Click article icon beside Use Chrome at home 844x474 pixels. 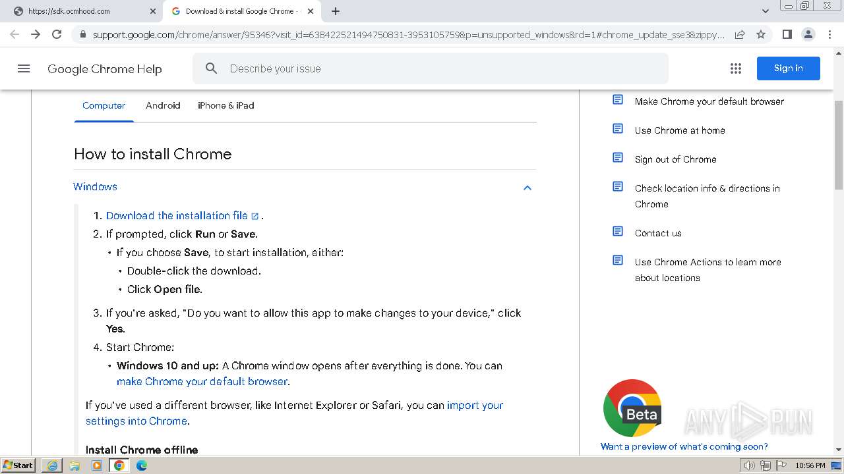pos(618,128)
